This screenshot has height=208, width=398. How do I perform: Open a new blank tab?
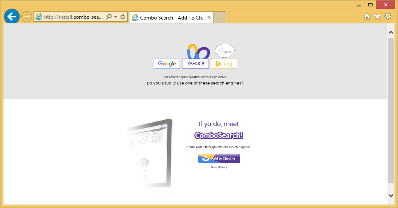220,17
